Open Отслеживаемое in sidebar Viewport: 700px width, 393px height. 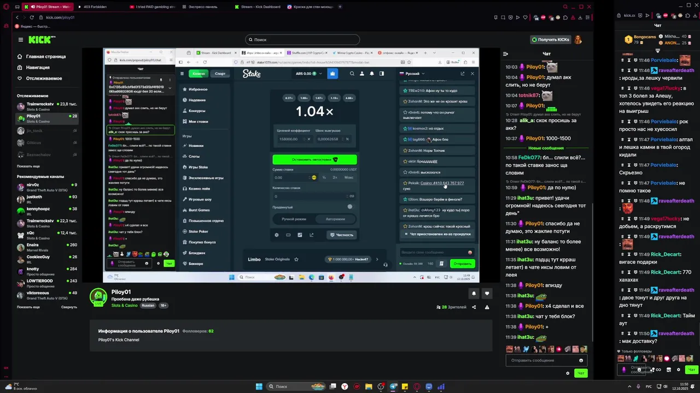click(x=39, y=78)
